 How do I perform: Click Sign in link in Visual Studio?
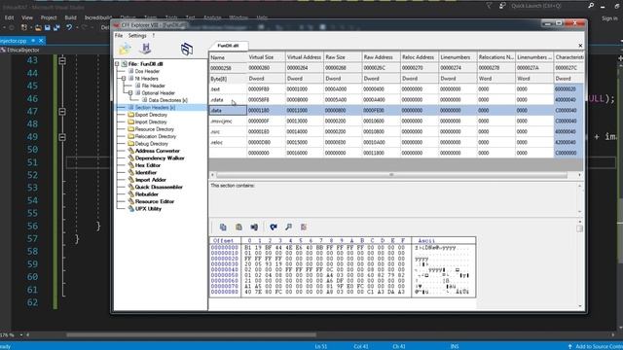[609, 18]
